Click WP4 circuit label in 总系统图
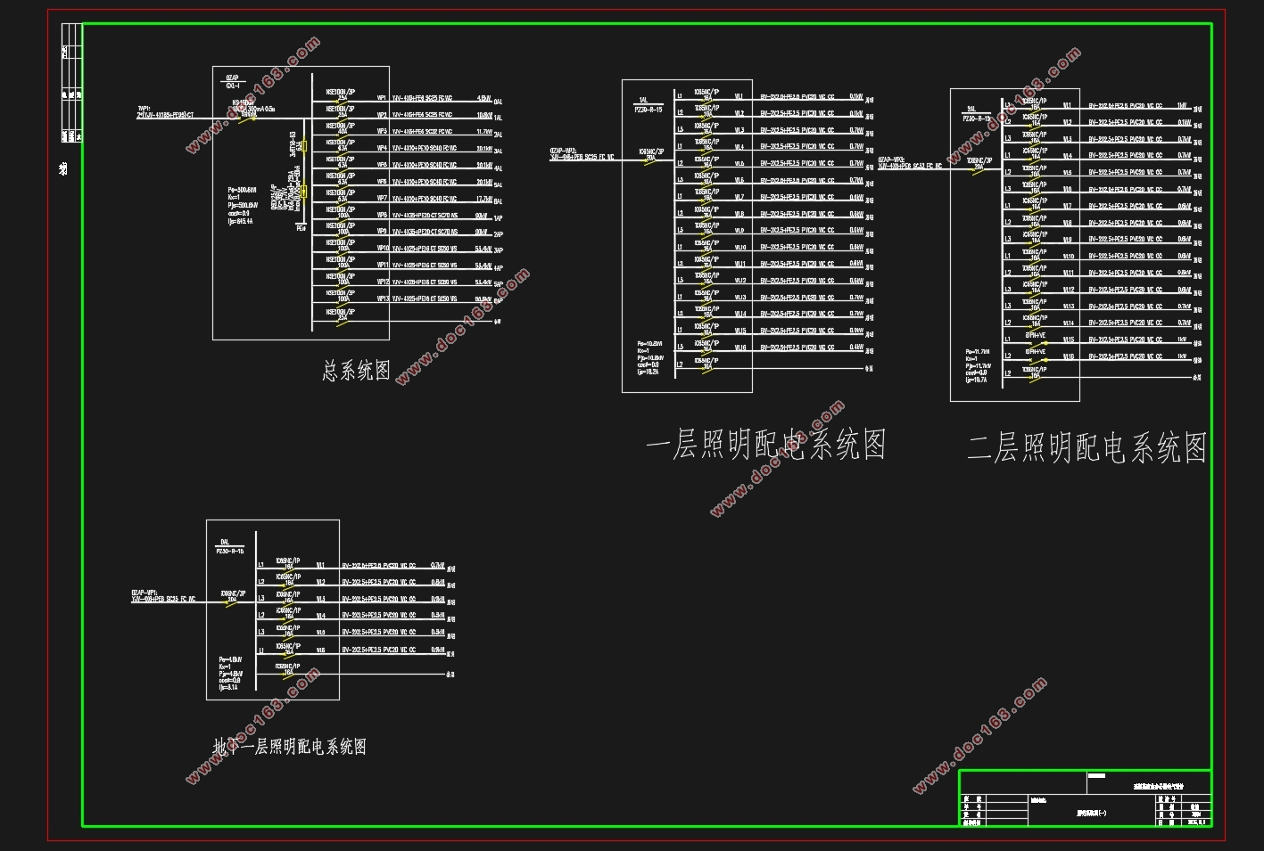The width and height of the screenshot is (1264, 851). (x=382, y=148)
